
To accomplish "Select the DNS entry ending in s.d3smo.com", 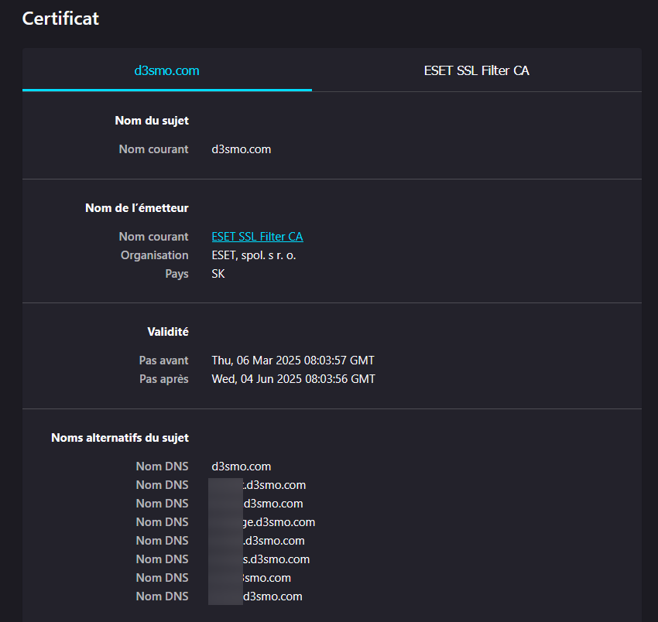I will 261,559.
